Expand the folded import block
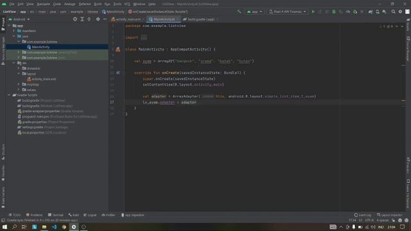411x231 pixels. pyautogui.click(x=144, y=38)
